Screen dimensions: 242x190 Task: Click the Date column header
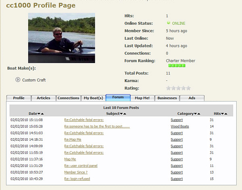(x=33, y=114)
